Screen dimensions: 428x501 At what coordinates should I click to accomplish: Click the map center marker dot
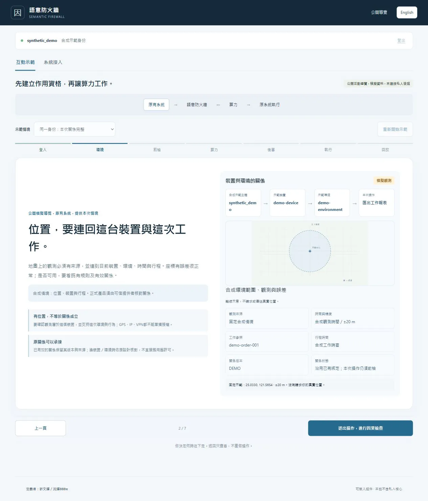click(310, 251)
